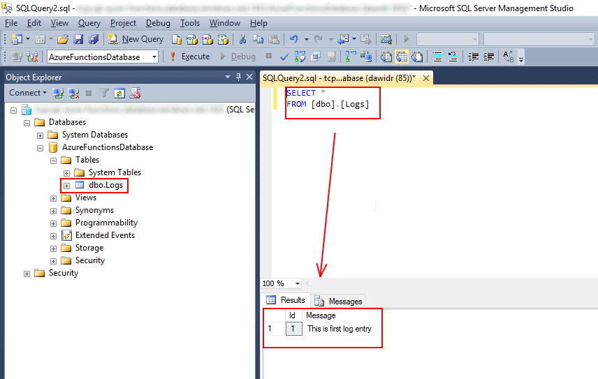Screen dimensions: 598x379
Task: Select the 'This is first log entry' cell
Action: [x=340, y=329]
